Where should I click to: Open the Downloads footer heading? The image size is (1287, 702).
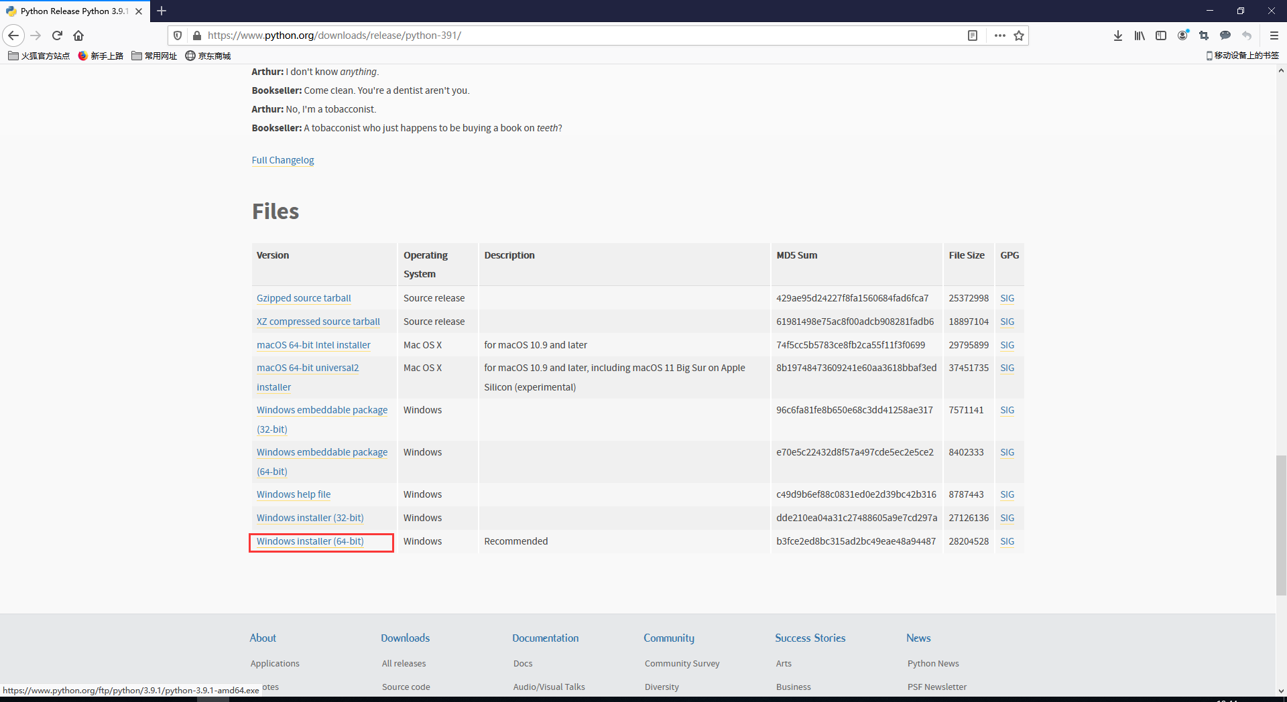pyautogui.click(x=405, y=638)
